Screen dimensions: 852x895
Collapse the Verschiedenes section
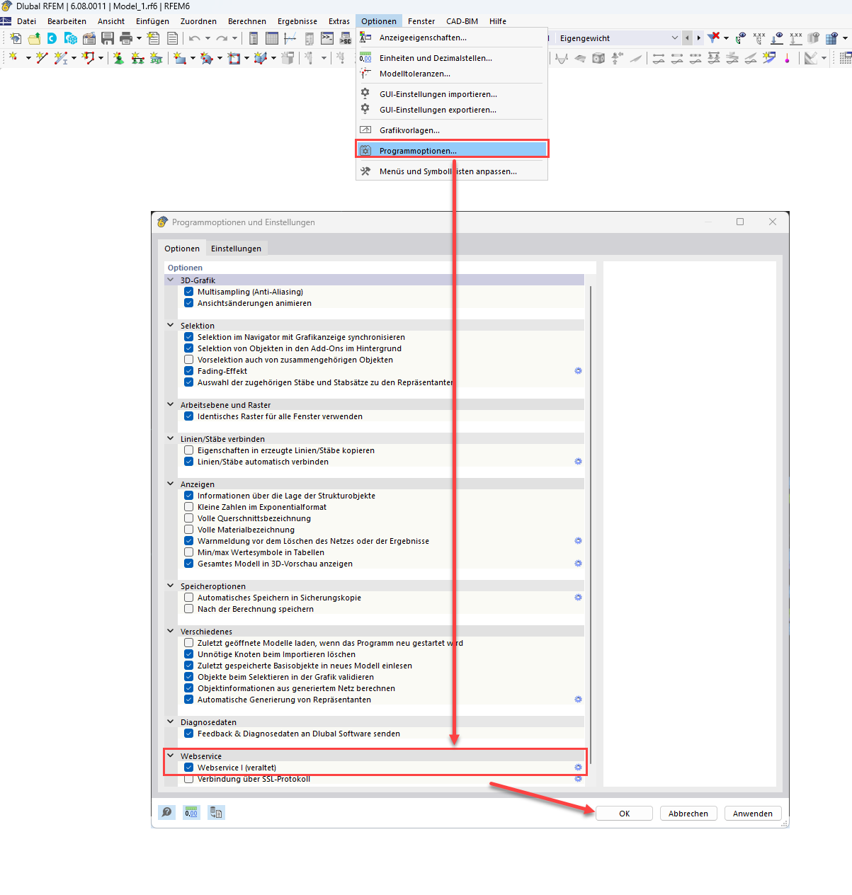pyautogui.click(x=171, y=632)
